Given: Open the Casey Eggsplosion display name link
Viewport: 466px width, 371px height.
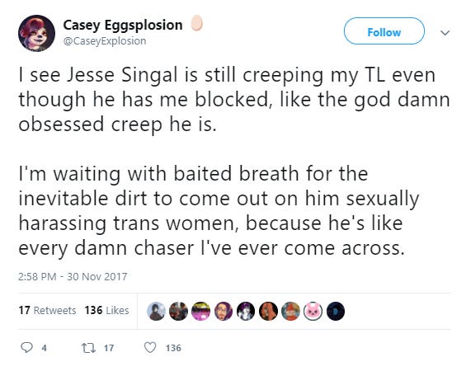Looking at the screenshot, I should click(123, 25).
